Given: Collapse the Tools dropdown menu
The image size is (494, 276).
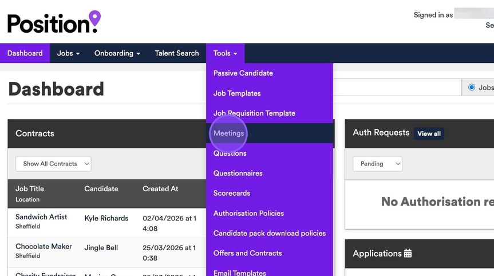Looking at the screenshot, I should tap(225, 53).
